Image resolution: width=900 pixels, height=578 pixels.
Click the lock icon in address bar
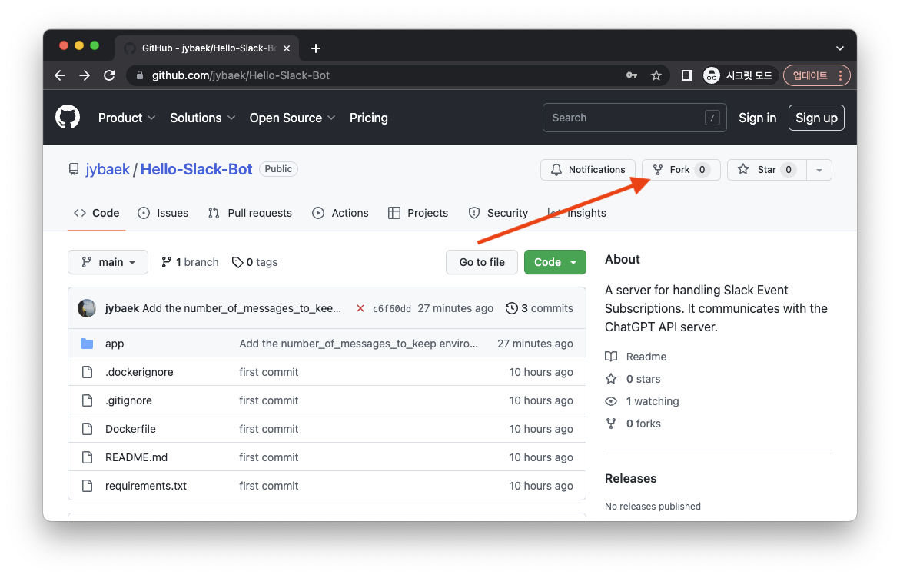pyautogui.click(x=139, y=75)
